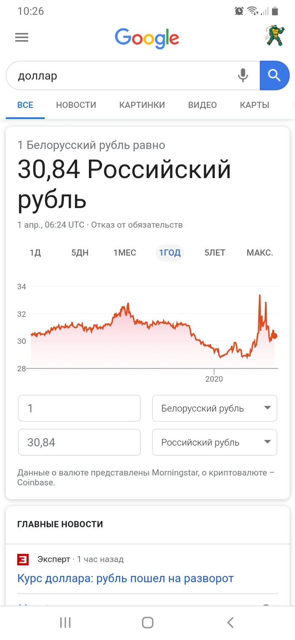295x640 pixels.
Task: Select the 1ГОД chart range
Action: tap(169, 252)
